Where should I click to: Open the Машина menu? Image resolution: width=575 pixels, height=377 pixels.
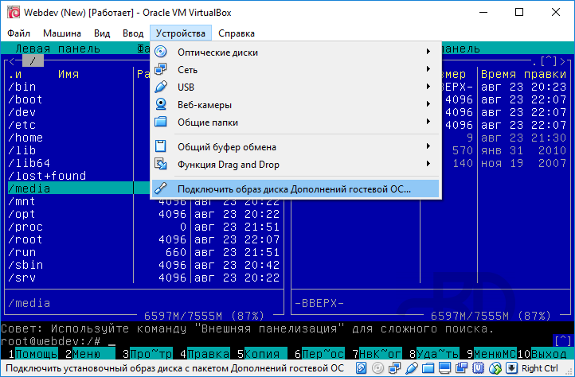(x=61, y=33)
